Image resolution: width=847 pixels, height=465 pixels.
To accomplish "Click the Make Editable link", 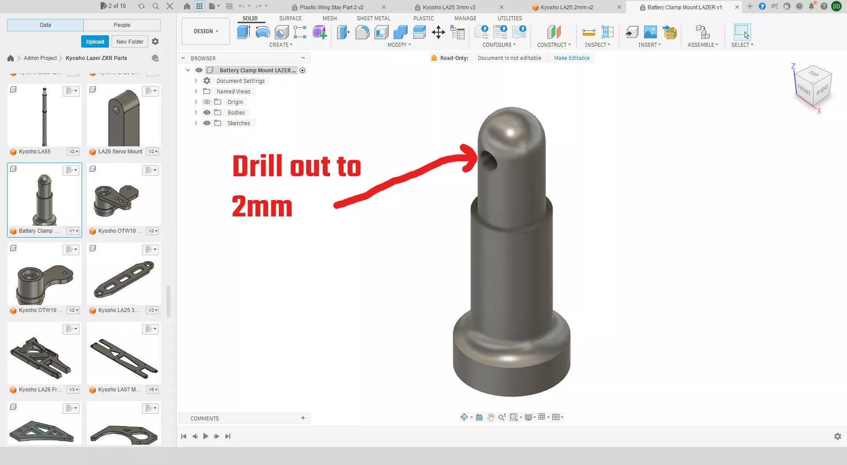I will point(572,58).
